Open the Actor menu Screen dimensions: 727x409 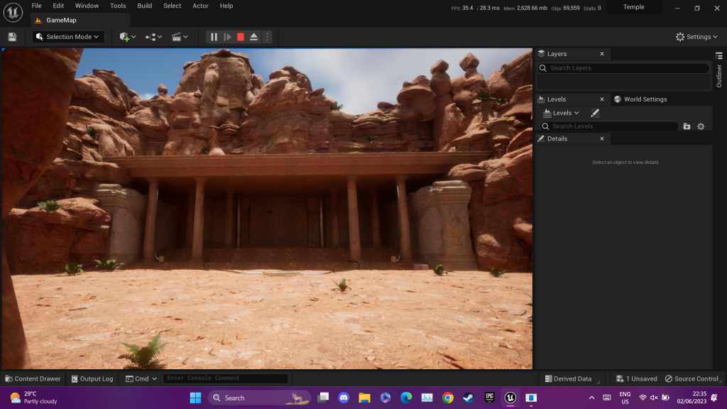click(200, 6)
